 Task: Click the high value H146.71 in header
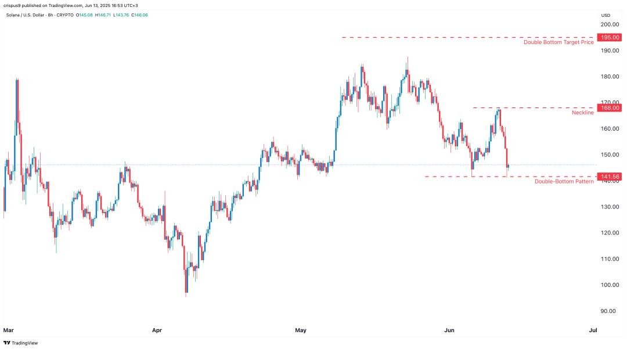coord(103,15)
